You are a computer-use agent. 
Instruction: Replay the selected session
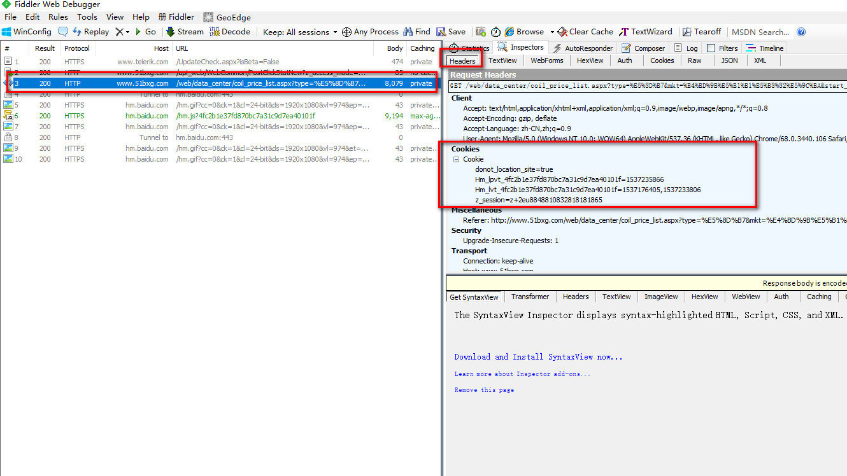pos(90,32)
